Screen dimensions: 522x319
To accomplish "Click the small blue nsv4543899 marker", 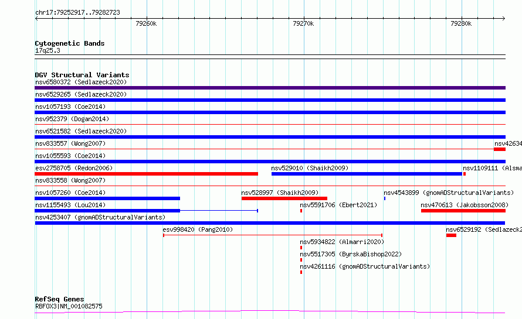I will [385, 198].
